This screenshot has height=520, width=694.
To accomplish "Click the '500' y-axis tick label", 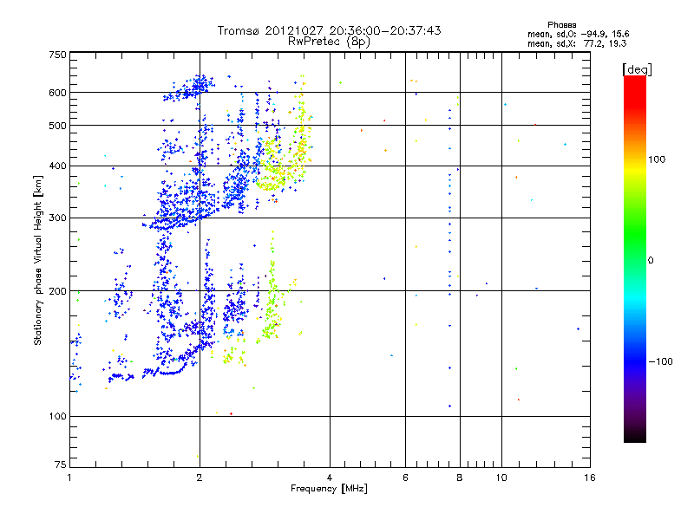I will (x=57, y=126).
